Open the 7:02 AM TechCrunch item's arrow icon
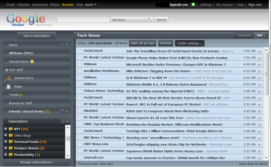The width and height of the screenshot is (271, 167). point(259,51)
